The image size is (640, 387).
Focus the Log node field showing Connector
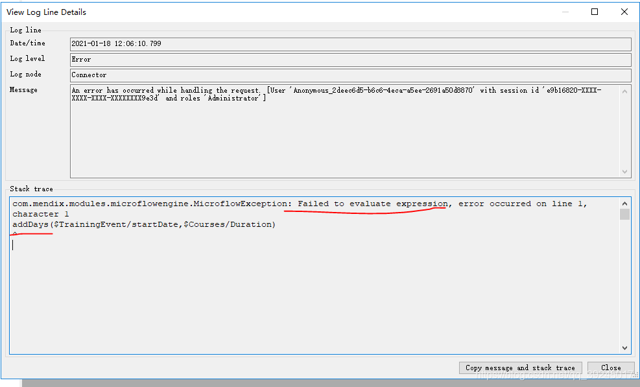350,75
